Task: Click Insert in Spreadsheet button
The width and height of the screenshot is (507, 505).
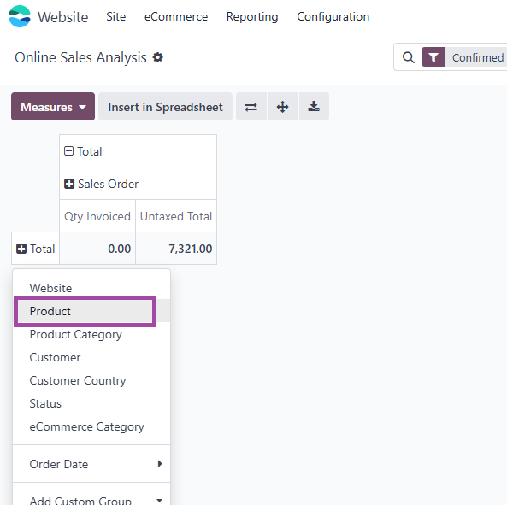Action: (x=165, y=107)
